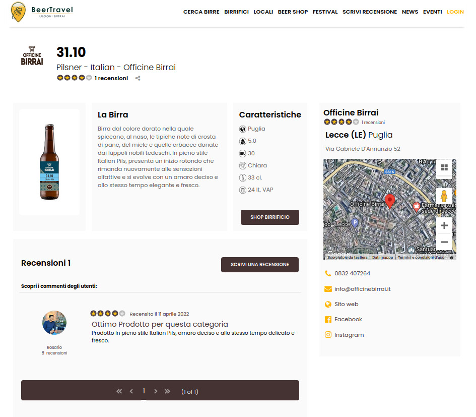Go to first page of reviews
This screenshot has height=417, width=476.
(119, 391)
